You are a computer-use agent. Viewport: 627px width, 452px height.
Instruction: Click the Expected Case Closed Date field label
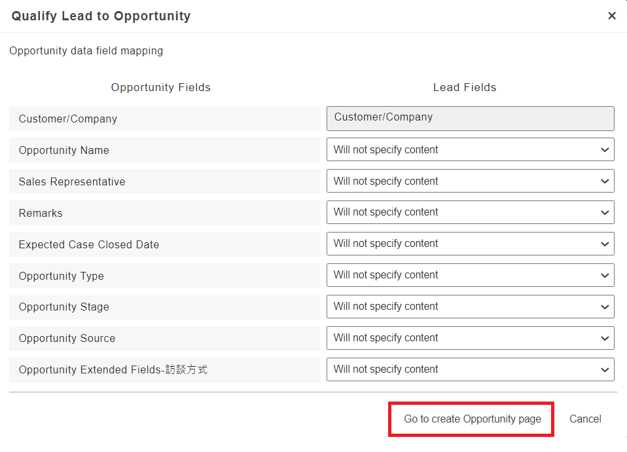pyautogui.click(x=89, y=244)
